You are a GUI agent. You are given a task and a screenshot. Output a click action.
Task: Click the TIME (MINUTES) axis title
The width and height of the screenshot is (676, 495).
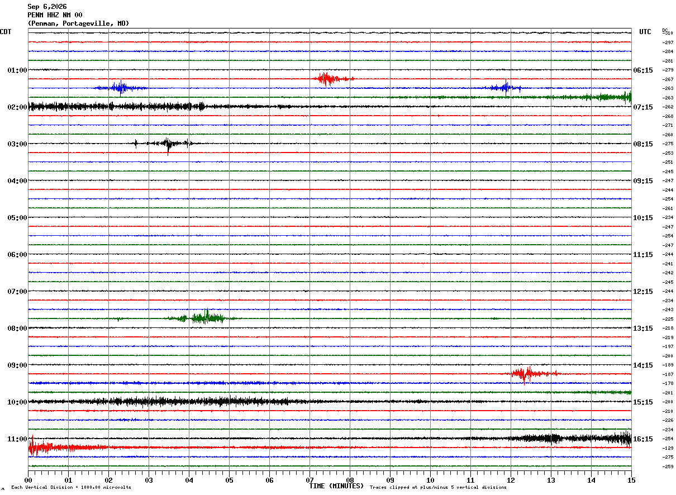tap(336, 486)
